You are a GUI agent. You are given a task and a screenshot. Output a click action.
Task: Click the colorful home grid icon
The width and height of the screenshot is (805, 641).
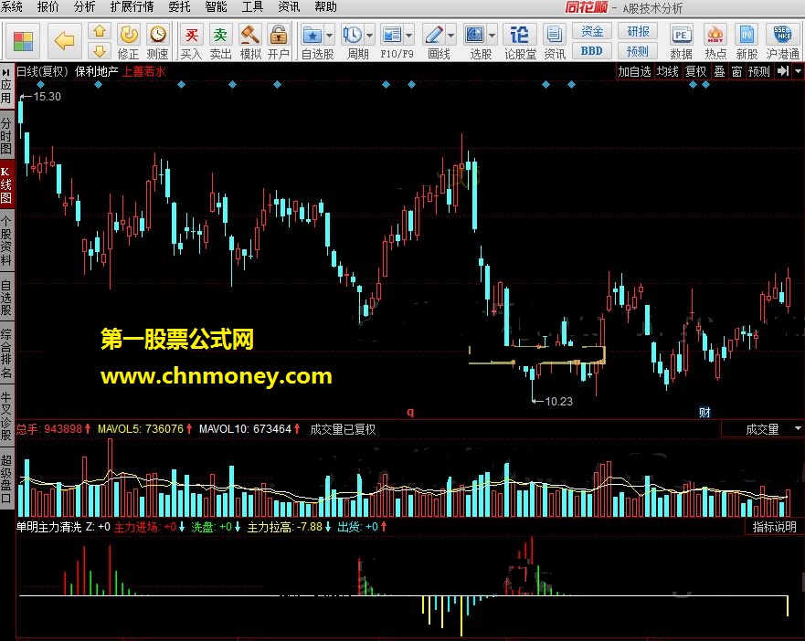(x=23, y=41)
